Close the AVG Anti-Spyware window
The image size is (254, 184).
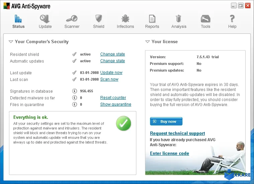248,6
